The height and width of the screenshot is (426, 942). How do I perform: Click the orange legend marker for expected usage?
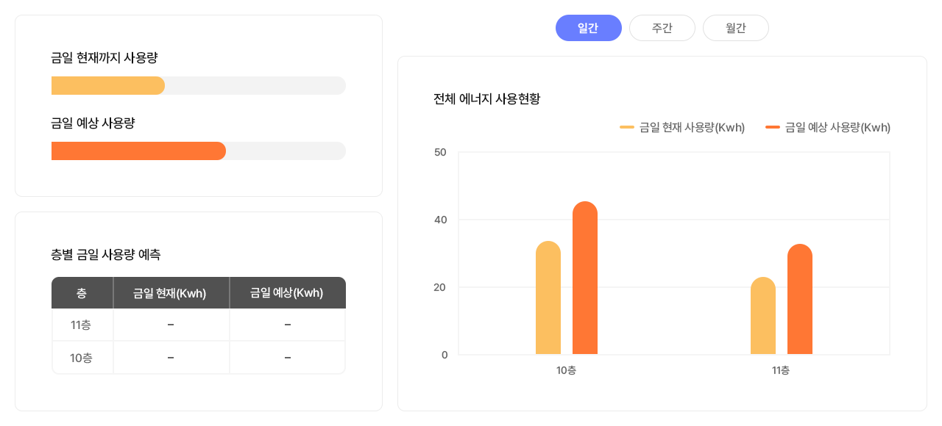coord(773,128)
